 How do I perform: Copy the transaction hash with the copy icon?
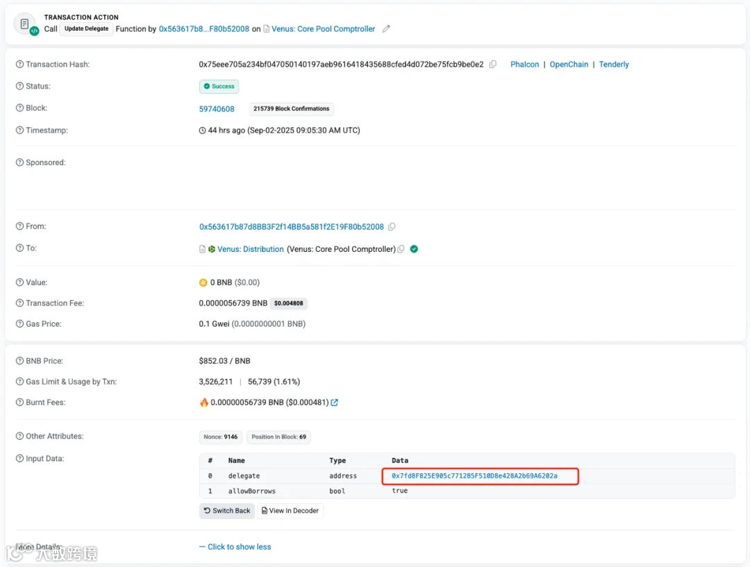[x=492, y=64]
